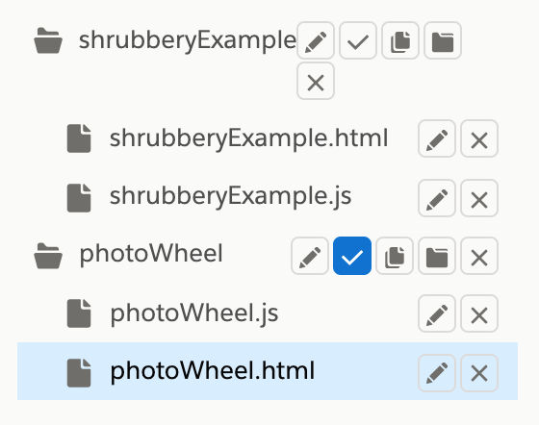This screenshot has width=539, height=425.
Task: Delete the shrubberyExample folder
Action: point(316,81)
